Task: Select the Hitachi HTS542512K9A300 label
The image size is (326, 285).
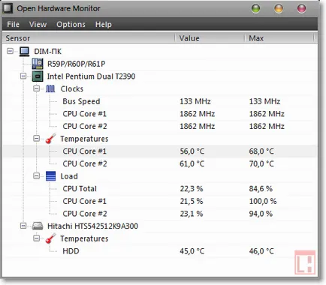Action: tap(92, 226)
